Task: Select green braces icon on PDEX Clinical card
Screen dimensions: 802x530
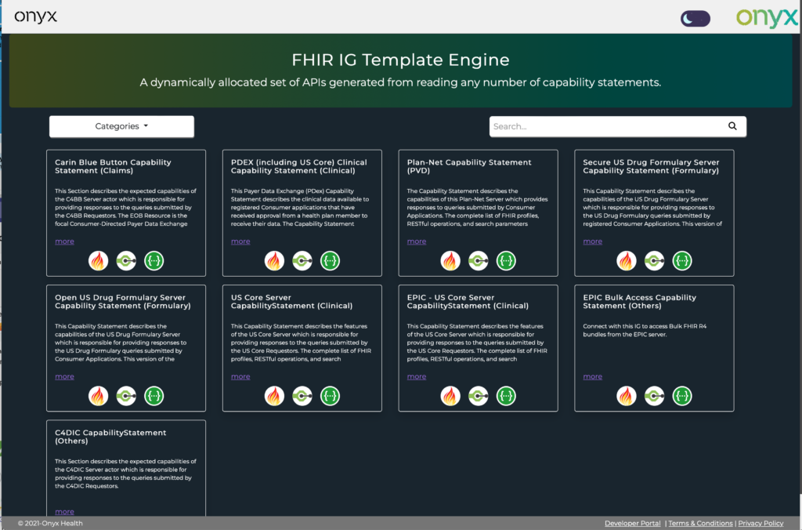Action: tap(330, 260)
